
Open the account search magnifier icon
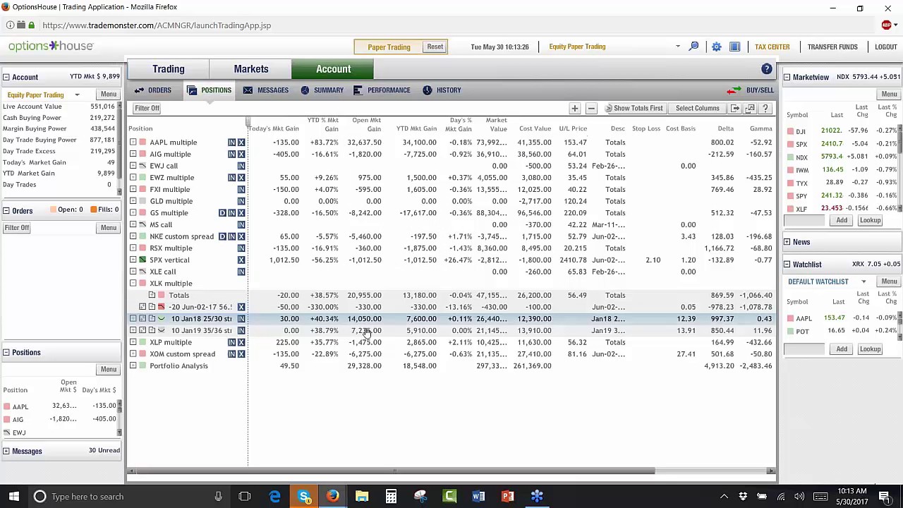coord(693,47)
